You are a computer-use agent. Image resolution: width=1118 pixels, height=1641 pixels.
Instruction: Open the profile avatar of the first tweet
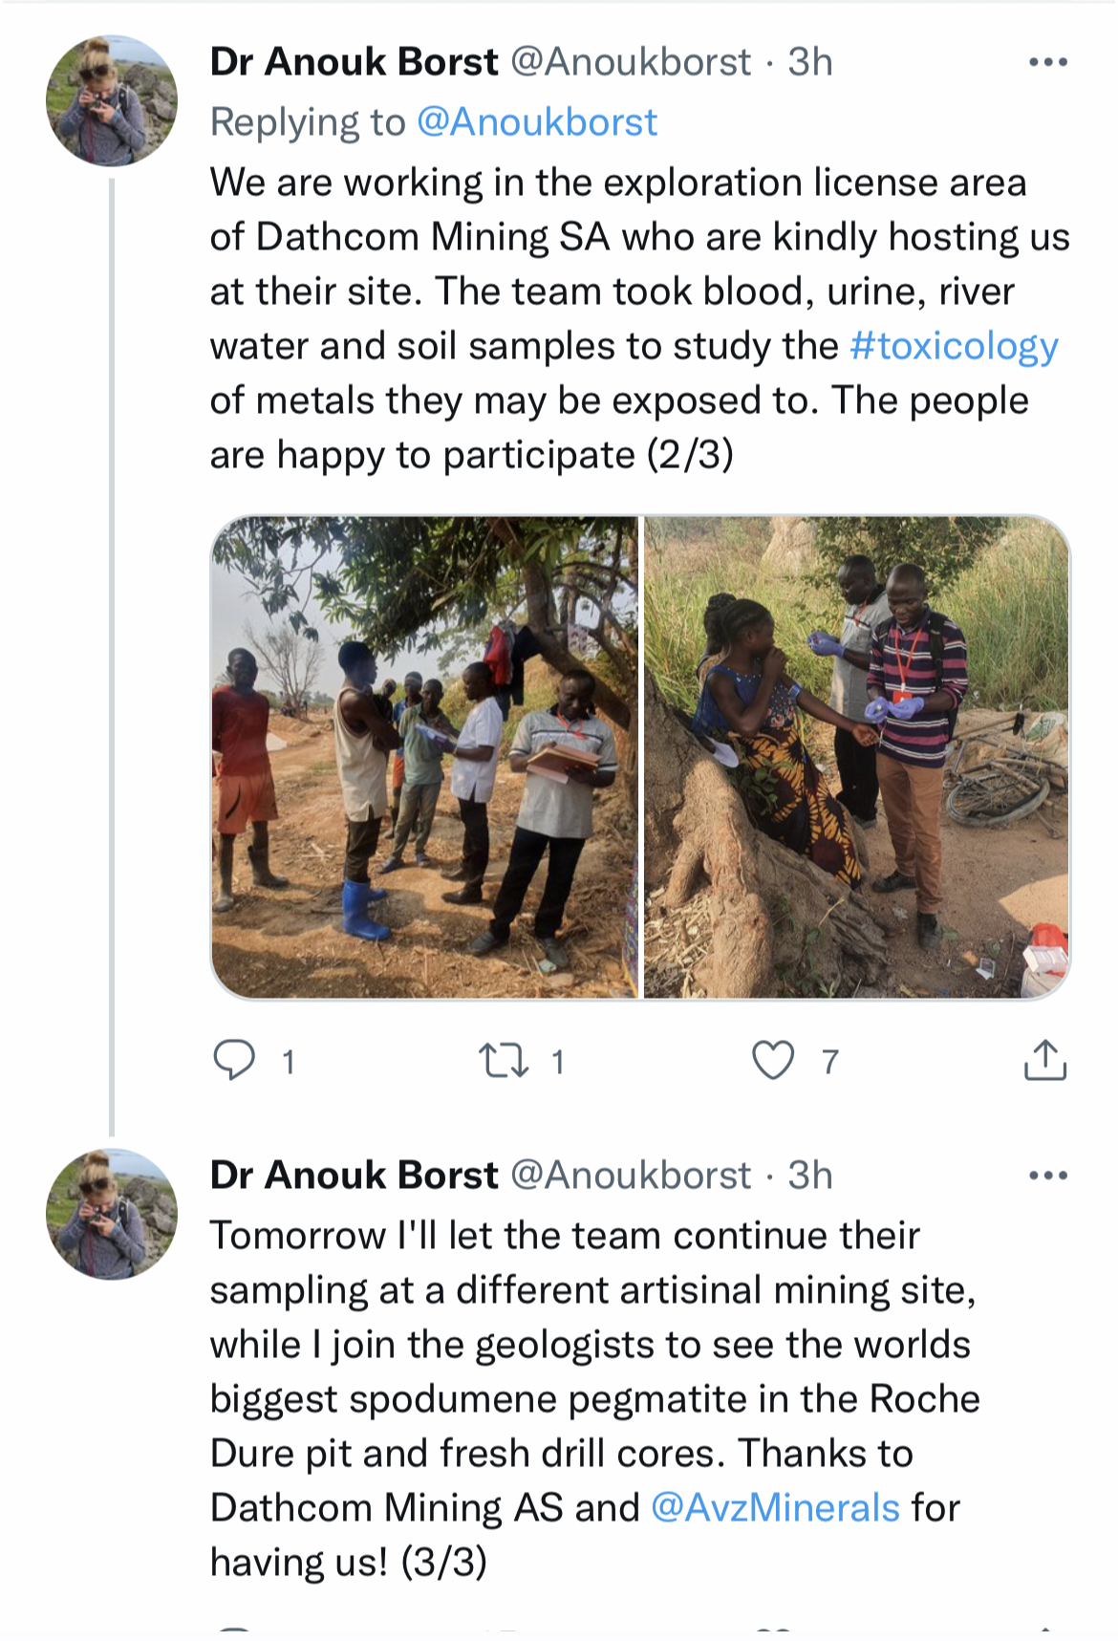tap(112, 101)
